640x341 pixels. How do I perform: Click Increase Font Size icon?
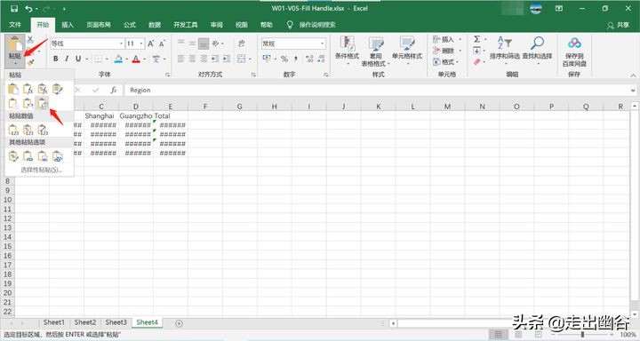[x=150, y=44]
